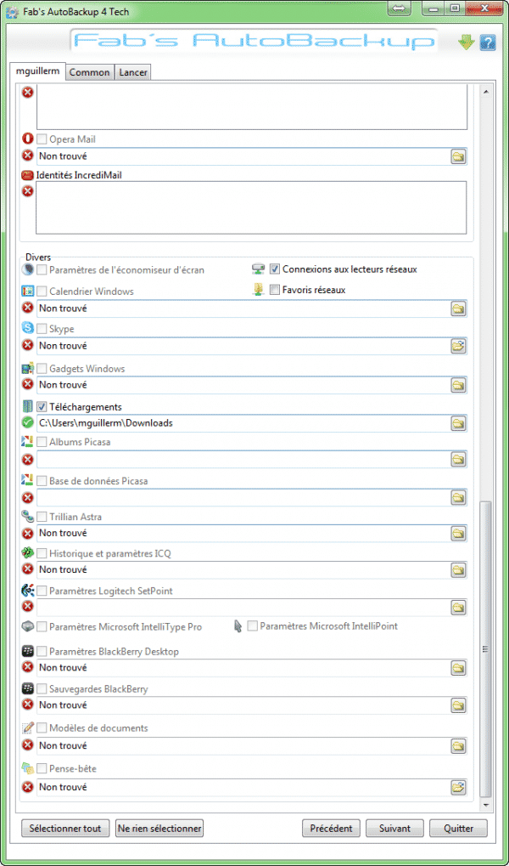Click the Trillian Astra icon
The image size is (509, 866).
coord(28,517)
